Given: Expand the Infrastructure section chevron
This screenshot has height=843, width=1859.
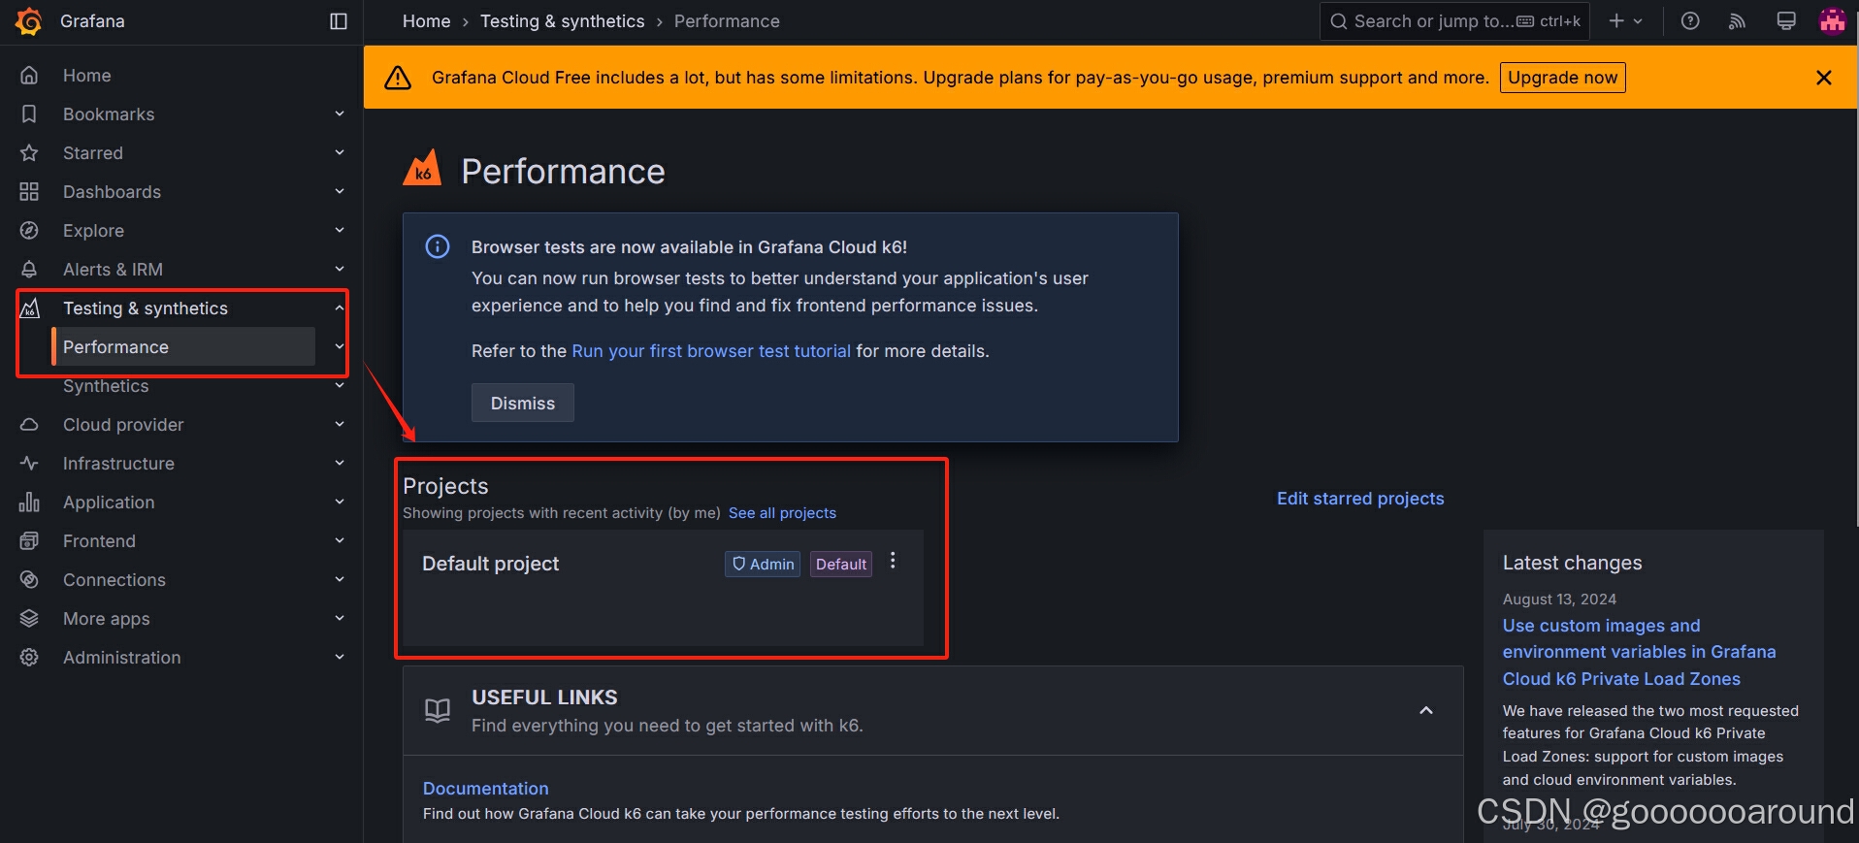Looking at the screenshot, I should click(x=340, y=463).
